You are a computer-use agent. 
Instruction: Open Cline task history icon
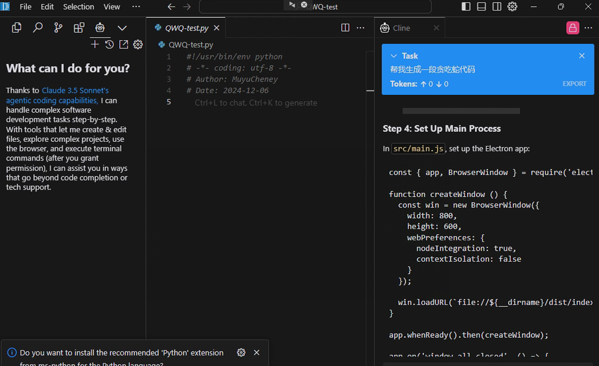tap(109, 44)
